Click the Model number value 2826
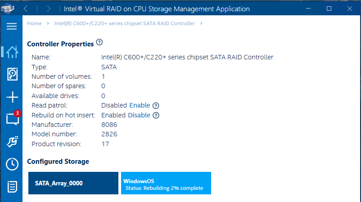The width and height of the screenshot is (361, 202). [109, 134]
